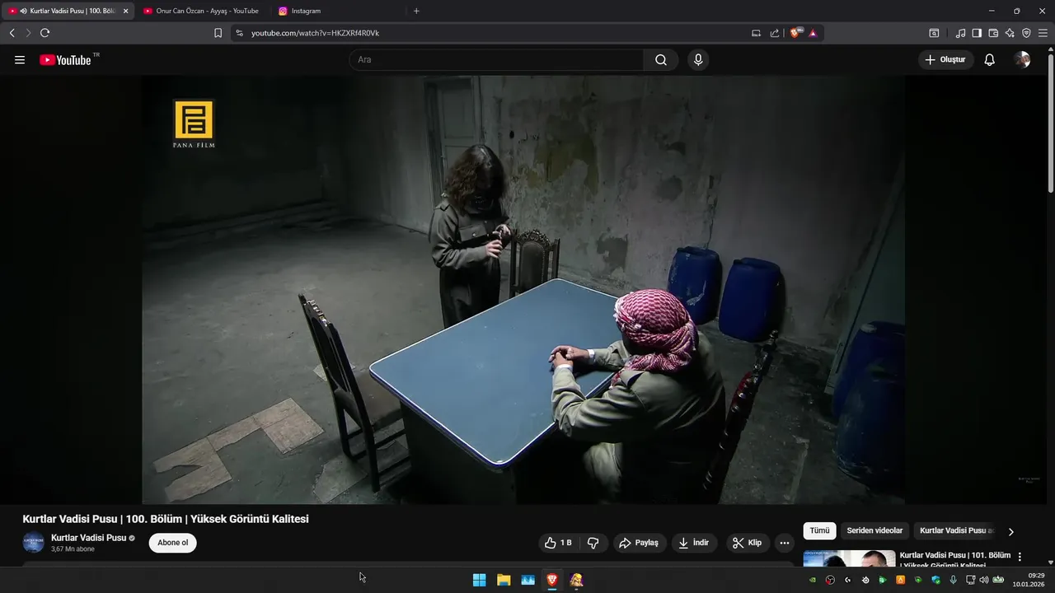Click the page vertical scrollbar
The height and width of the screenshot is (593, 1055).
[1050, 124]
